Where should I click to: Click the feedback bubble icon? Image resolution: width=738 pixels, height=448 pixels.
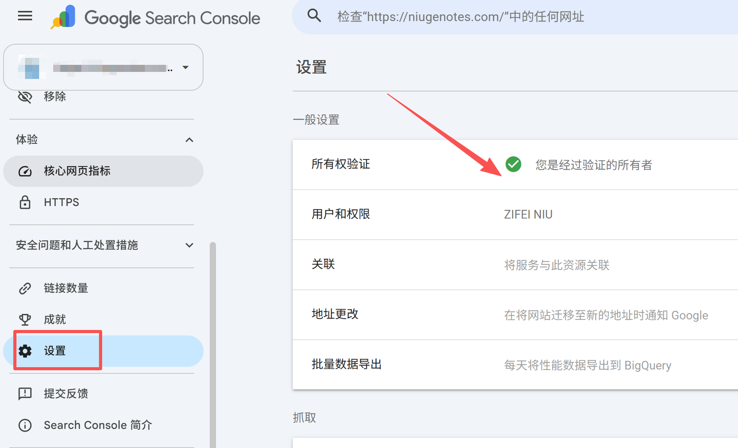[25, 394]
